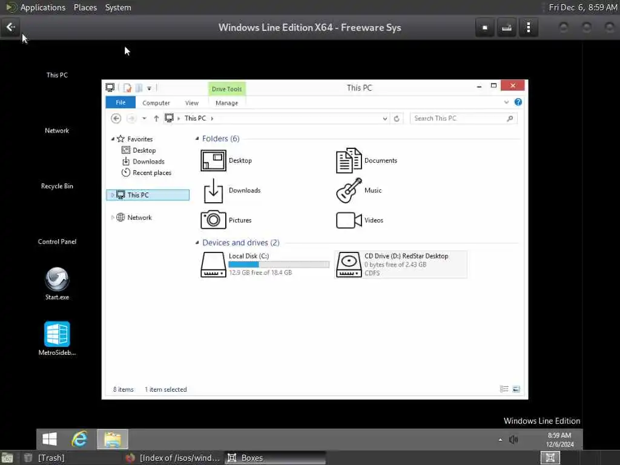Screen dimensions: 620x465
Task: Open the Windows Start button
Action: (x=50, y=439)
